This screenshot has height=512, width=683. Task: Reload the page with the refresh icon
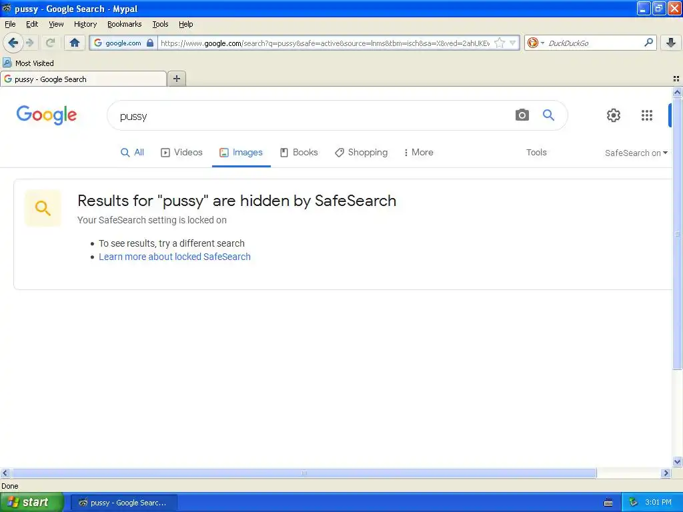pyautogui.click(x=51, y=43)
